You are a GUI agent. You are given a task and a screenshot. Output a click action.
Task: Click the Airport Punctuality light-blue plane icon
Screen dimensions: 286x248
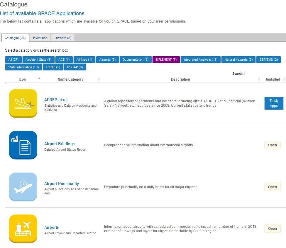(x=23, y=187)
